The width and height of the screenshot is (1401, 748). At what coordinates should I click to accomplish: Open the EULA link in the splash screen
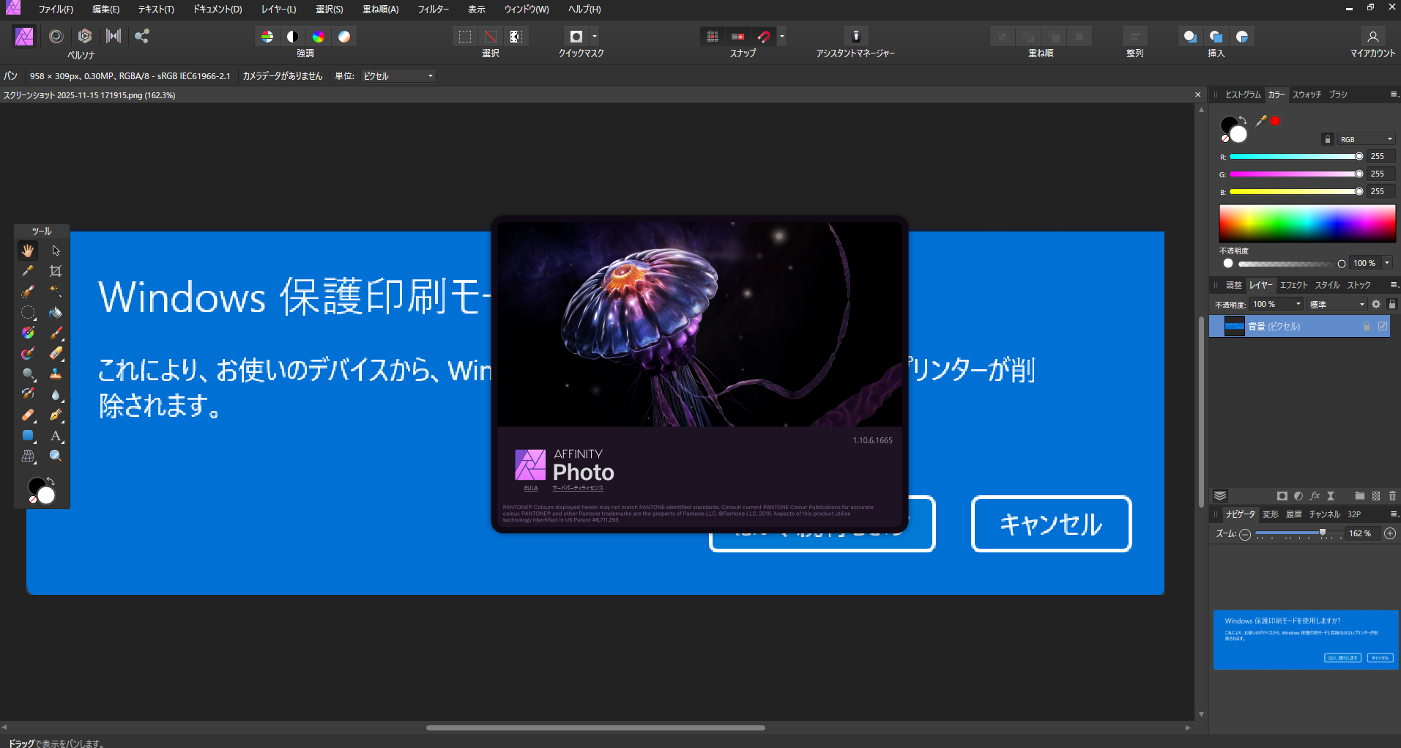coord(530,488)
